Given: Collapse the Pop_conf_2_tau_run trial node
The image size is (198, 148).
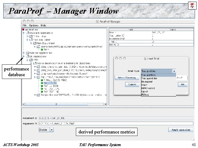Looking at the screenshot, I should coord(35,77).
